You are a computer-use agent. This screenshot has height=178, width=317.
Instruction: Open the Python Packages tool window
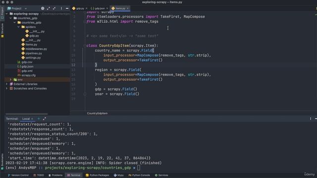(97, 175)
